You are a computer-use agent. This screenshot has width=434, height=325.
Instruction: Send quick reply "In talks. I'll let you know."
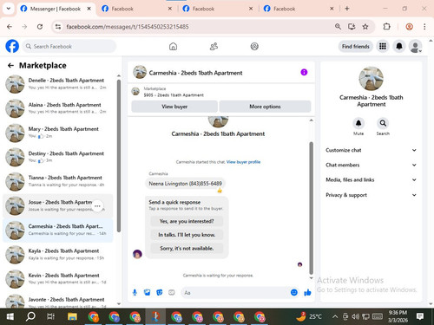click(187, 235)
